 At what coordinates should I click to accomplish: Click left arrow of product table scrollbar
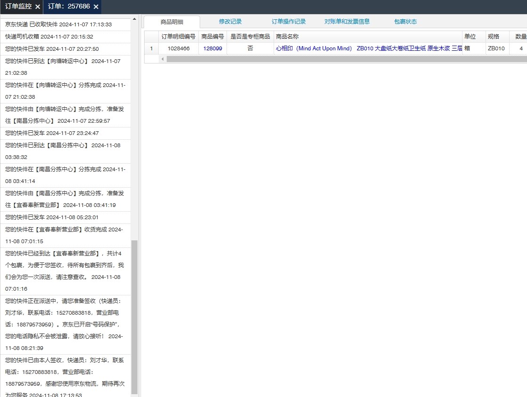tap(162, 59)
